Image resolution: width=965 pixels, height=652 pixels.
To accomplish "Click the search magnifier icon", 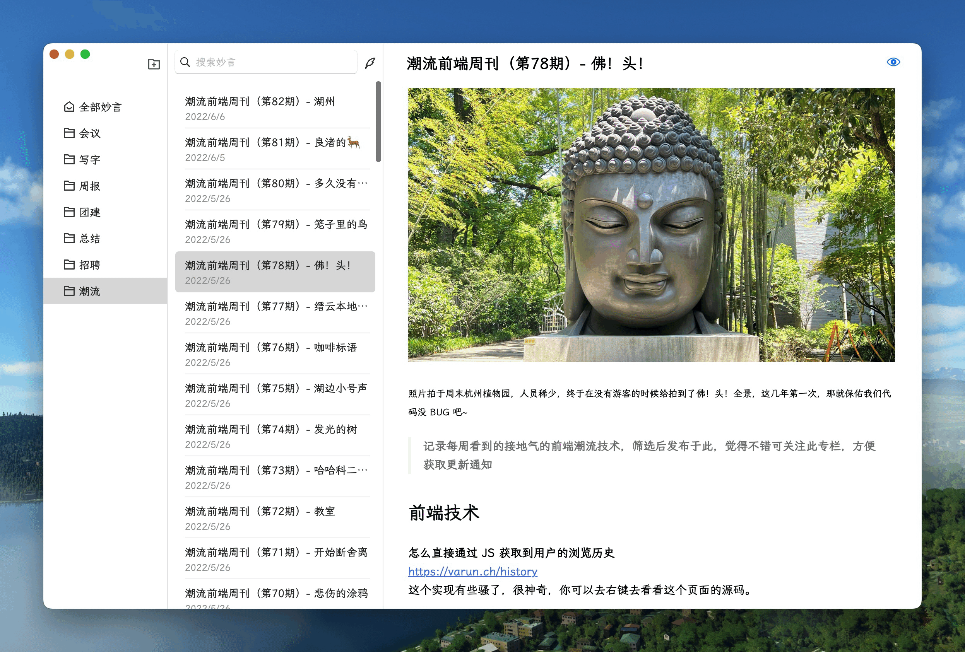I will (x=185, y=62).
